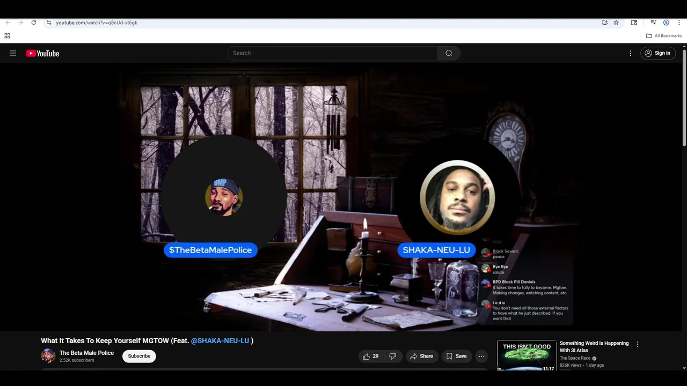Open the Chrome profile avatar
Image resolution: width=687 pixels, height=386 pixels.
coord(666,23)
